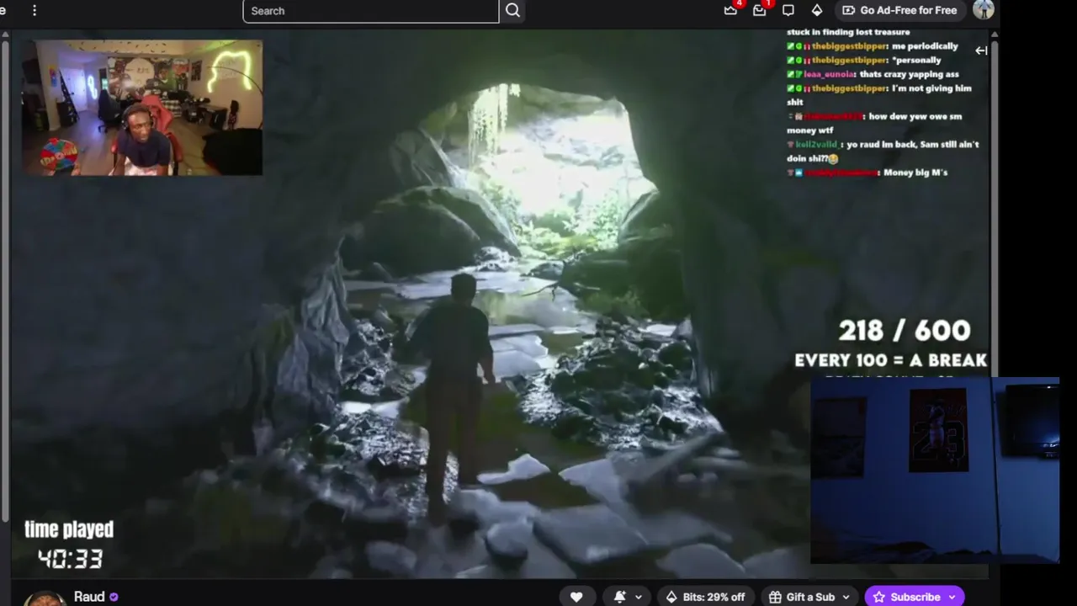Click thebiggestbipper's 'me periodically' message

point(924,46)
